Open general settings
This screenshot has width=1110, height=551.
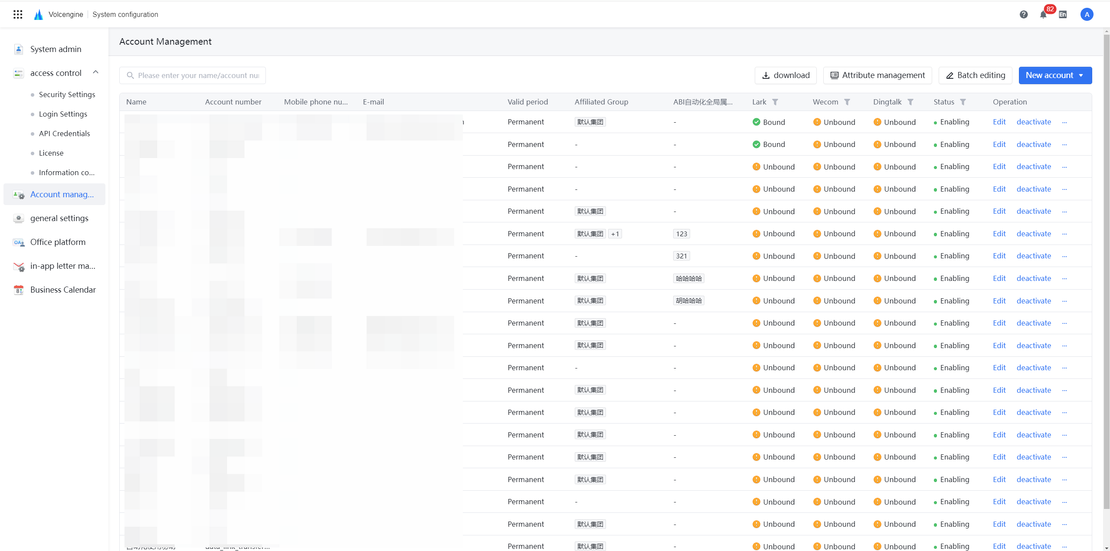point(59,218)
